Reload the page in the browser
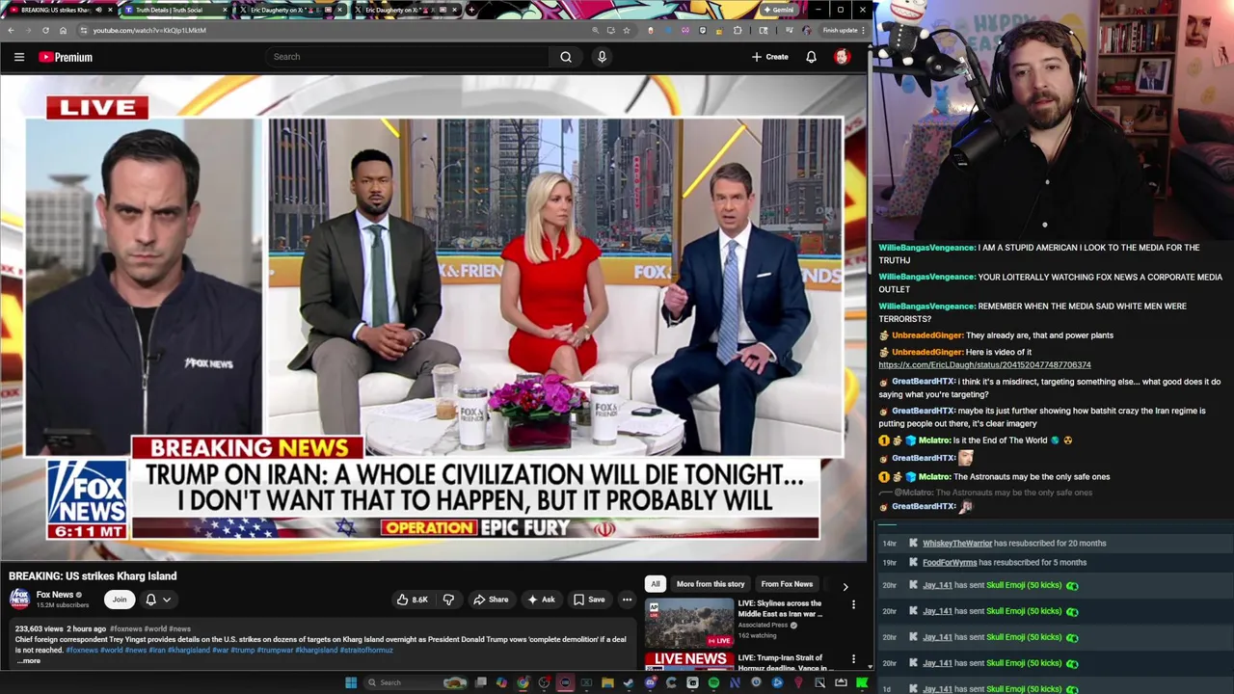1234x694 pixels. click(45, 30)
